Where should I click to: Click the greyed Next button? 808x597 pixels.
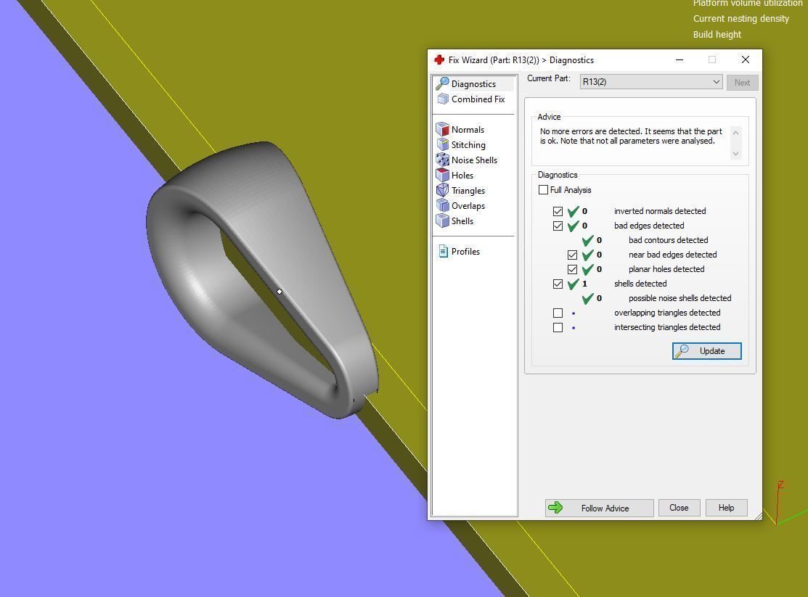click(742, 83)
